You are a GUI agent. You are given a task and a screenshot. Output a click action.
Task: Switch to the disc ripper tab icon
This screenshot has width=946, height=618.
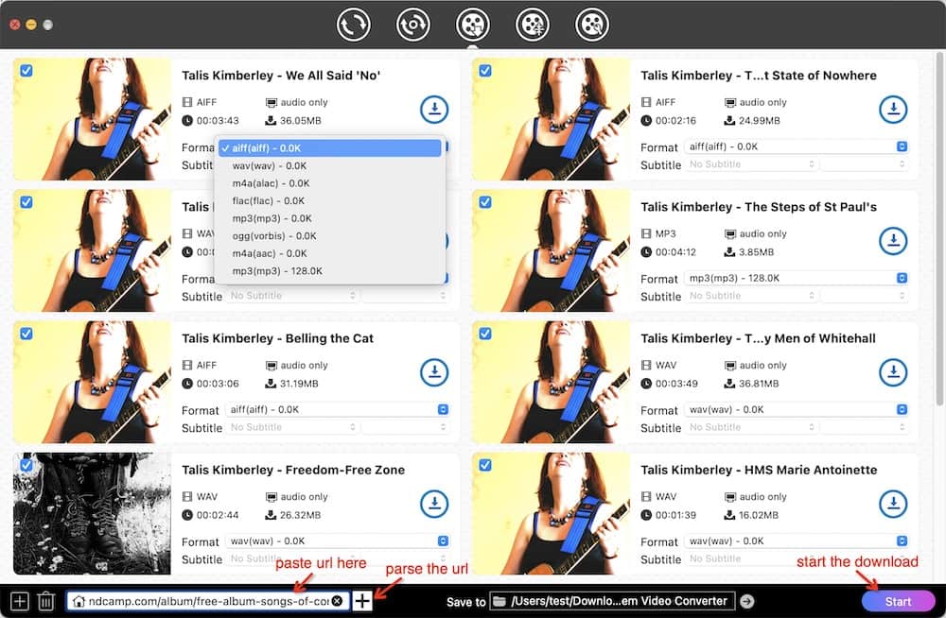click(x=412, y=25)
